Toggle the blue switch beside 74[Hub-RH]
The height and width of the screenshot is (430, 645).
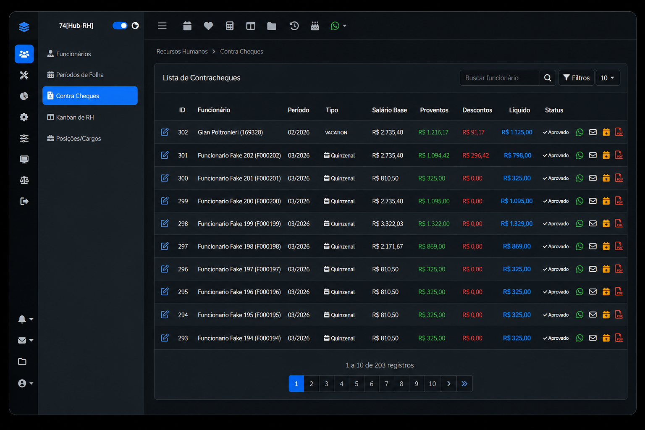tap(120, 26)
